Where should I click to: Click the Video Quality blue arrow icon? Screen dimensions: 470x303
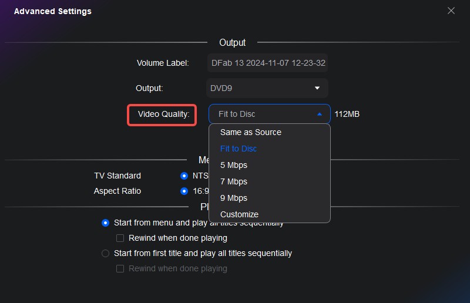pos(320,114)
